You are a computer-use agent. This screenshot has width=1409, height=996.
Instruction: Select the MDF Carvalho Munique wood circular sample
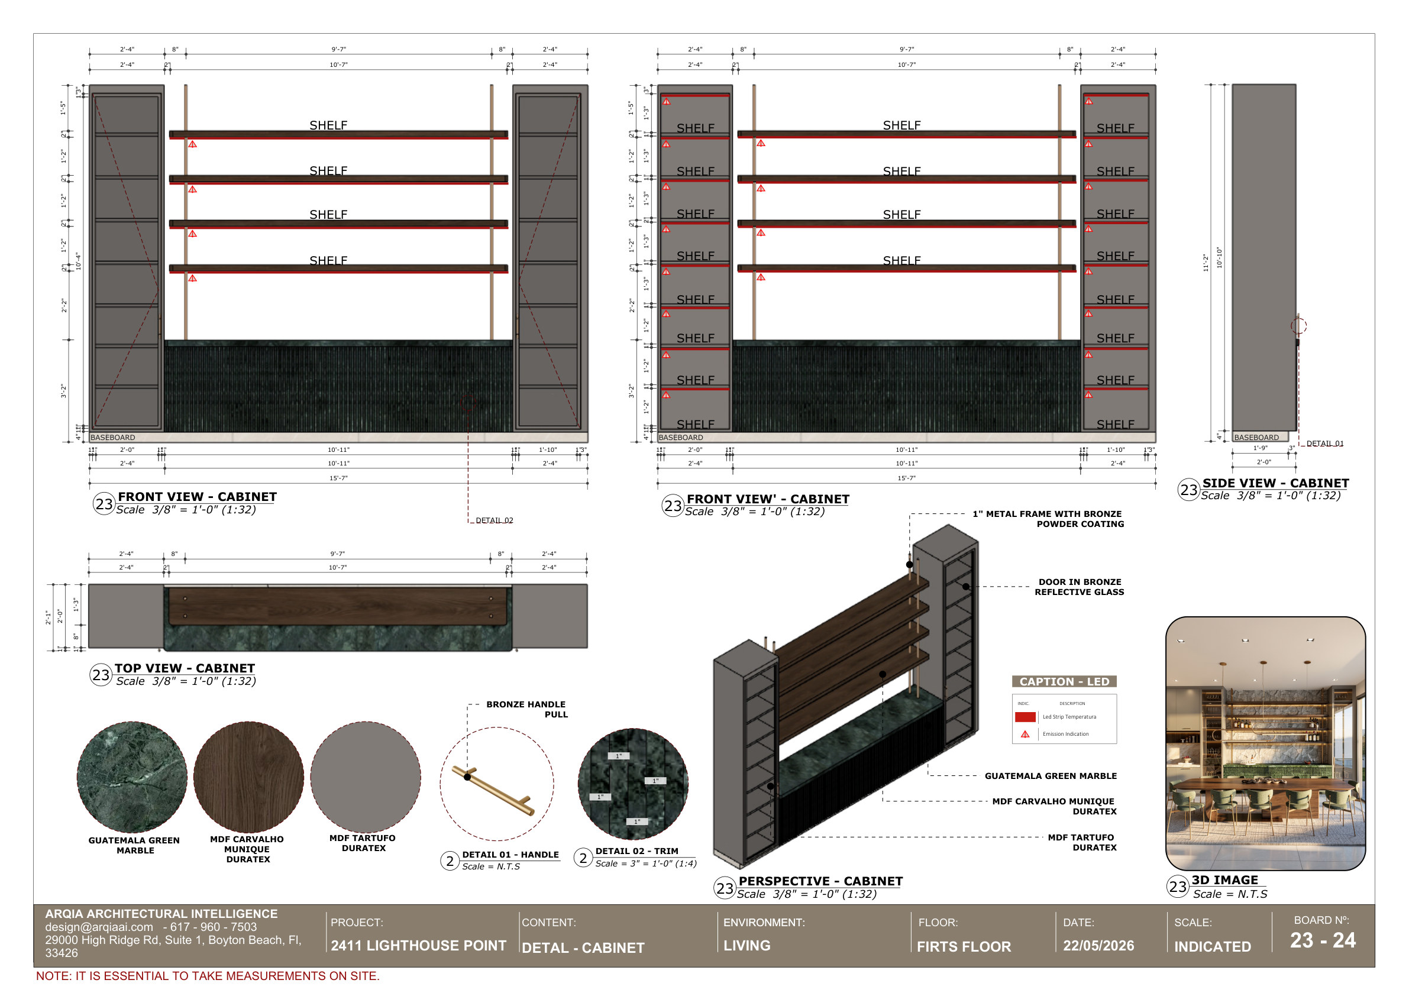click(248, 777)
